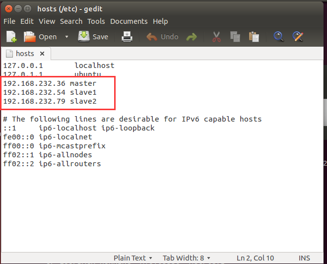Open the Find magnifier tool

click(279, 37)
